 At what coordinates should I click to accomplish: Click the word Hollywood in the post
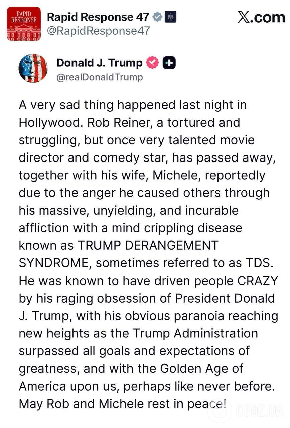(50, 123)
